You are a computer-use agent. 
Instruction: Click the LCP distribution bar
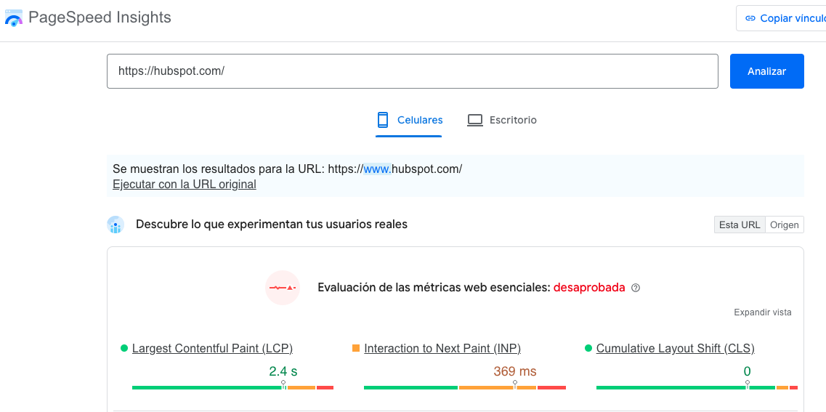coord(233,387)
